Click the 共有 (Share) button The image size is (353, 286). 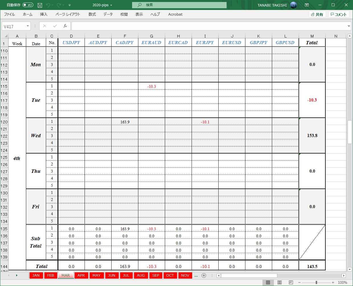point(317,14)
